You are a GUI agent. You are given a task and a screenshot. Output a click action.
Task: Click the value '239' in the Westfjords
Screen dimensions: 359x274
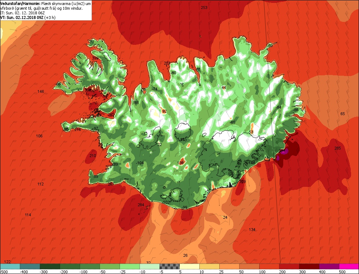[x=95, y=58]
